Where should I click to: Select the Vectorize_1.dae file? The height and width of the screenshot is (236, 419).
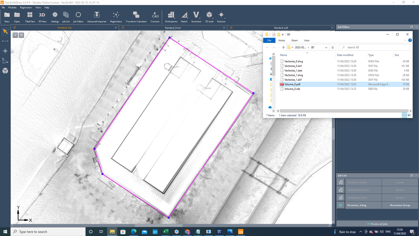(345, 70)
